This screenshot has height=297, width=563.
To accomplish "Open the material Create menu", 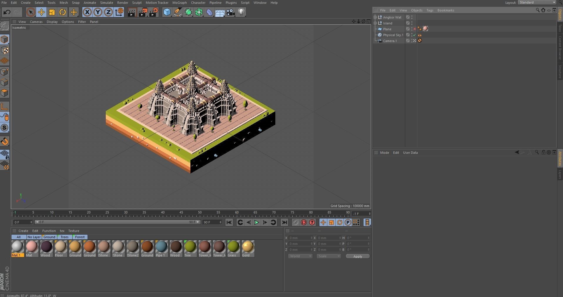I will coord(23,231).
